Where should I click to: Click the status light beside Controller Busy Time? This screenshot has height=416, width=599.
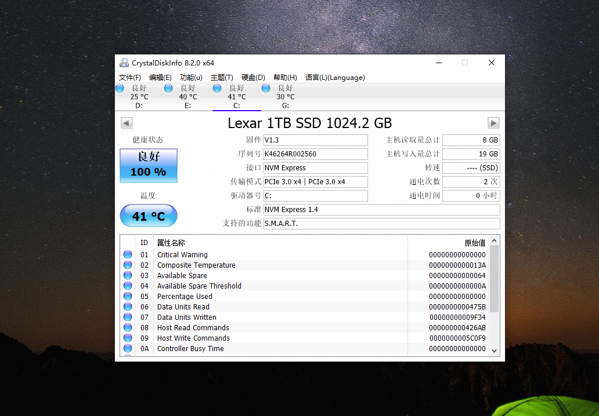point(128,348)
